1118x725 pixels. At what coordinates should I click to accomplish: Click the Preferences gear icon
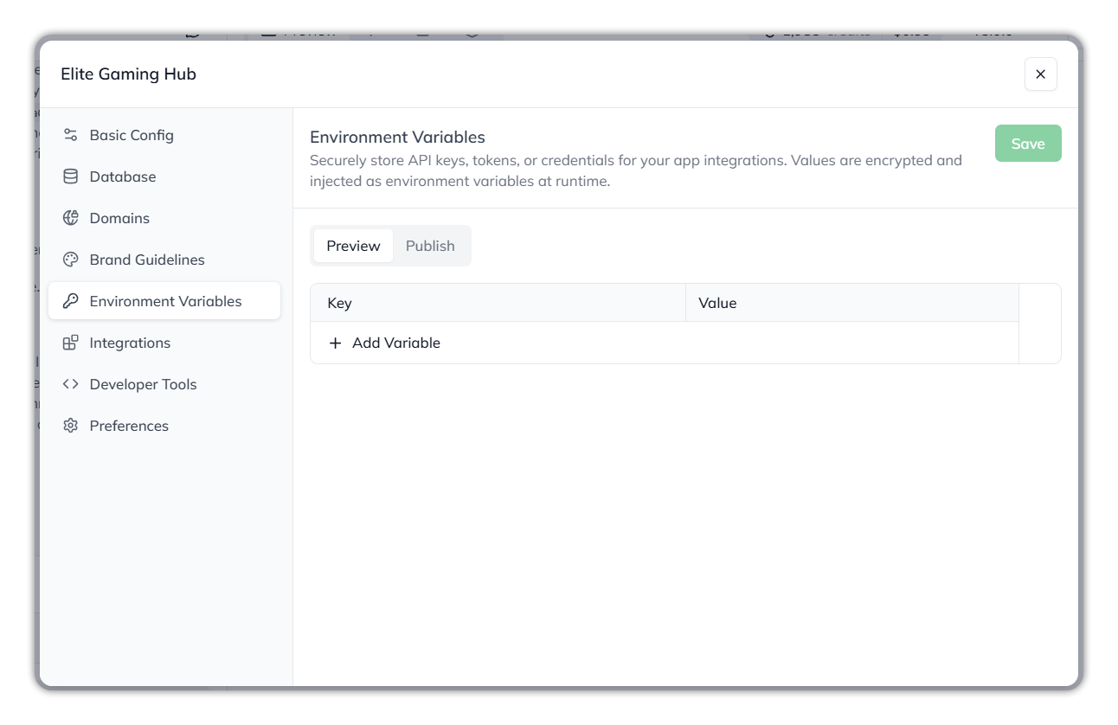click(71, 426)
